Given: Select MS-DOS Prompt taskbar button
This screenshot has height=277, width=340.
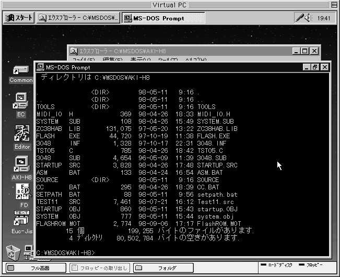Looking at the screenshot, I should 163,18.
